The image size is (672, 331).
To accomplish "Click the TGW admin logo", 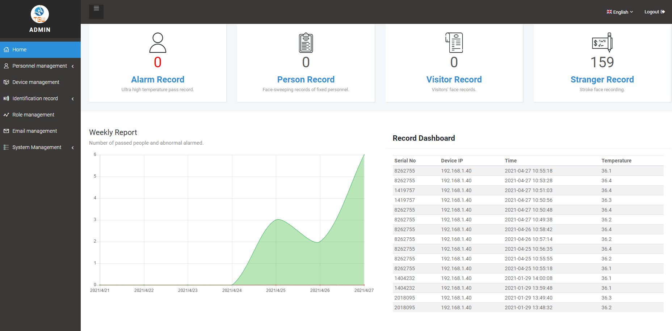I will pos(40,14).
